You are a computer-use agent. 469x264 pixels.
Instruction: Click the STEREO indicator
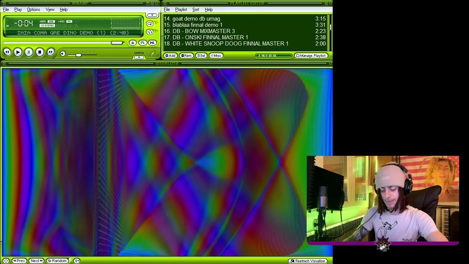[47, 26]
